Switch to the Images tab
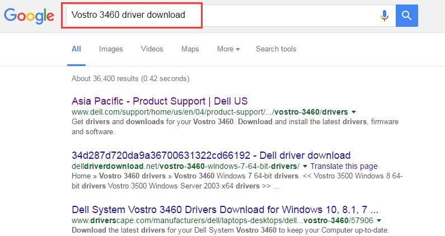 pyautogui.click(x=111, y=49)
